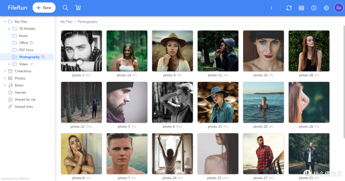Image resolution: width=345 pixels, height=181 pixels.
Task: Select the photo-14 thumbnail
Action: tap(127, 51)
